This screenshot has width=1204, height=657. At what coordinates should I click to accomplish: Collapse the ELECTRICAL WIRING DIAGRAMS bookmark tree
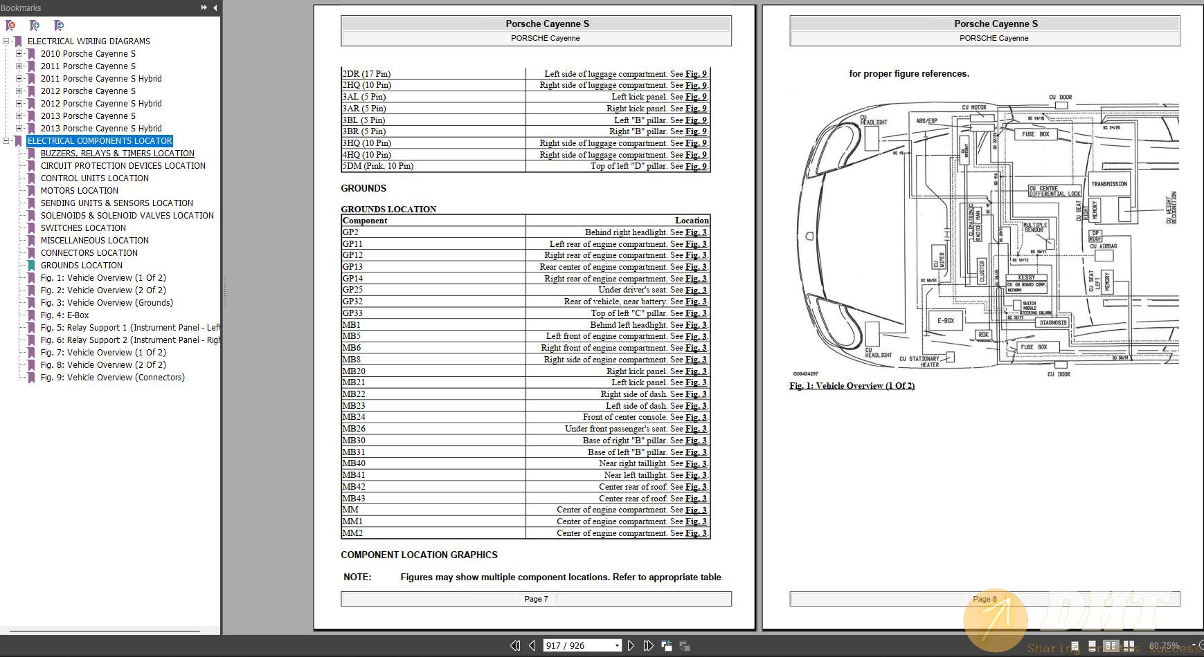[x=6, y=41]
